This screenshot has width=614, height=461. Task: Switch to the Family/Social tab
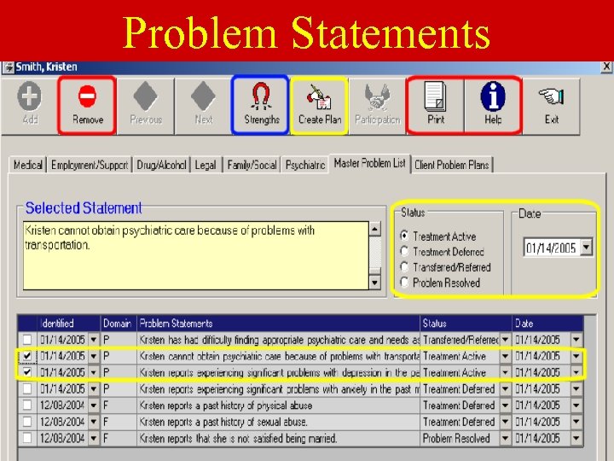click(x=252, y=165)
